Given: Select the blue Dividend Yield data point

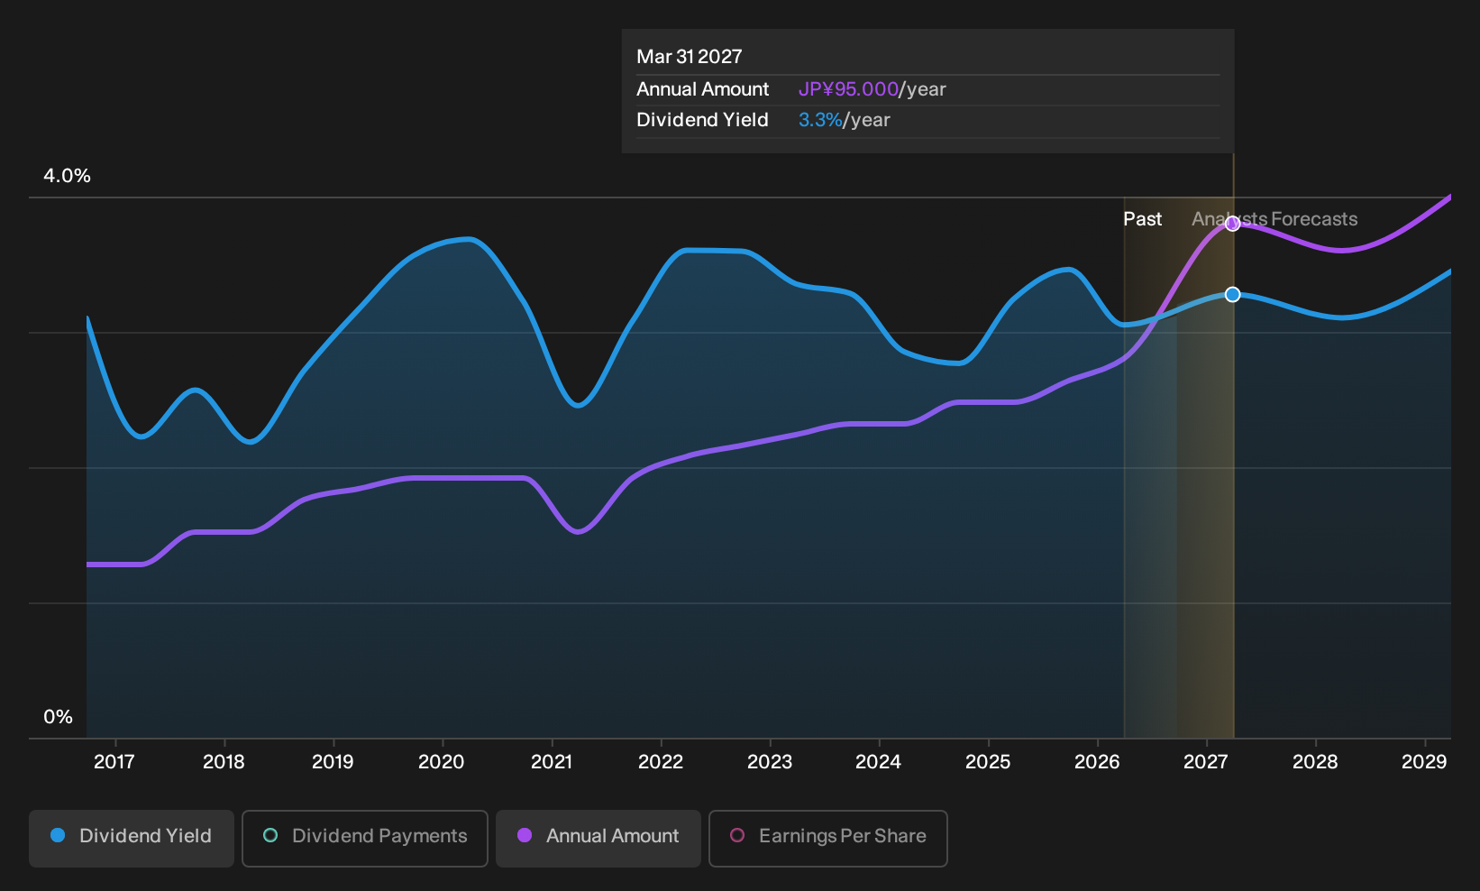Looking at the screenshot, I should tap(1232, 295).
